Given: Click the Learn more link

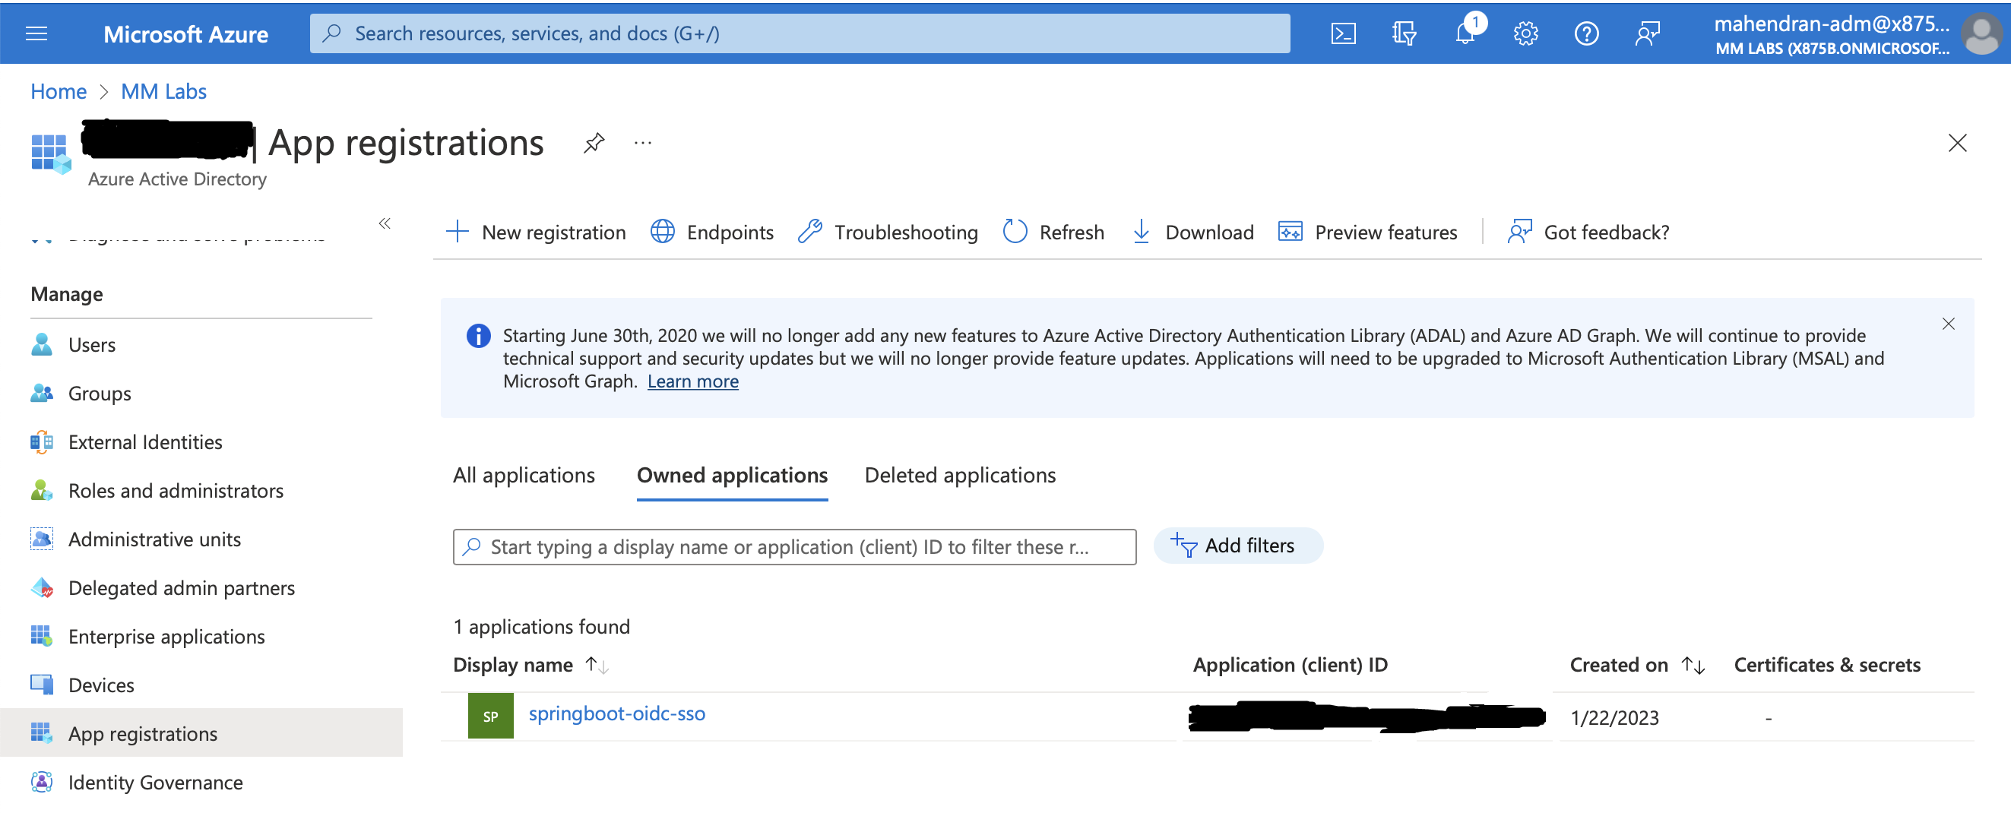Looking at the screenshot, I should 692,381.
